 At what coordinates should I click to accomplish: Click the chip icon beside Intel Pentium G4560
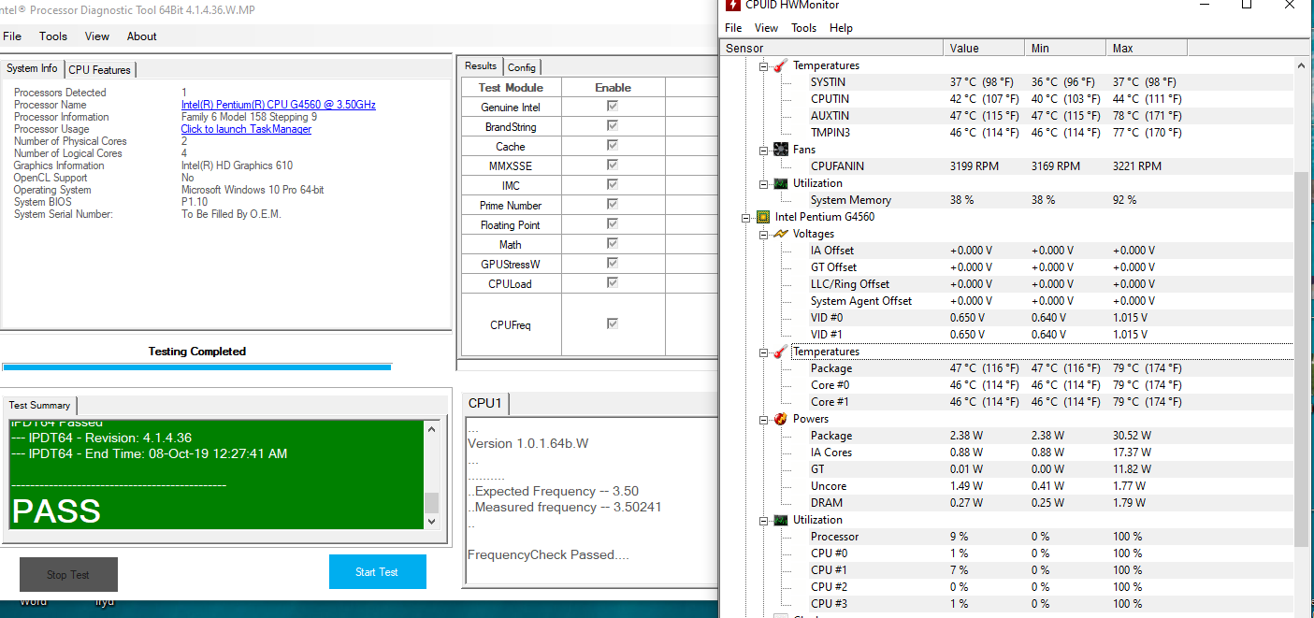click(x=763, y=217)
